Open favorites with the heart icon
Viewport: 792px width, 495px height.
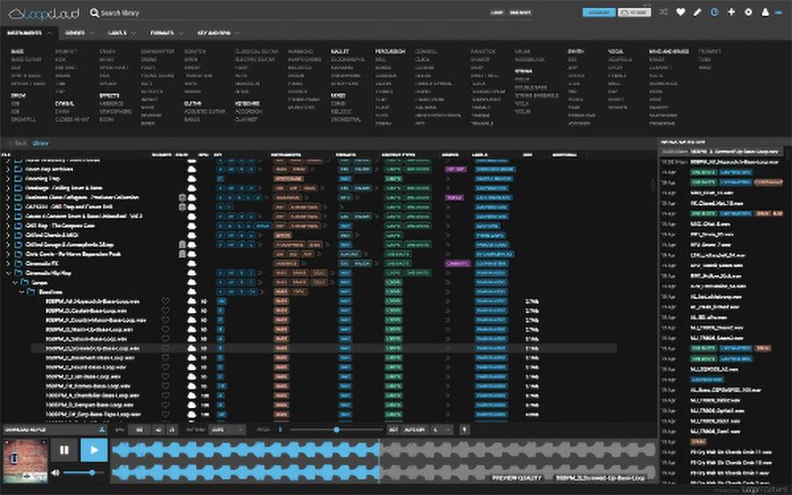click(x=681, y=12)
